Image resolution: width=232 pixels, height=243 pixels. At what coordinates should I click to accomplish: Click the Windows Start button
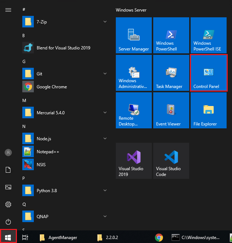(8, 237)
